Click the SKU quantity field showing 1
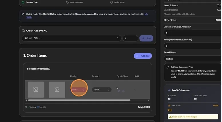This screenshot has height=122, width=222. (130, 38)
